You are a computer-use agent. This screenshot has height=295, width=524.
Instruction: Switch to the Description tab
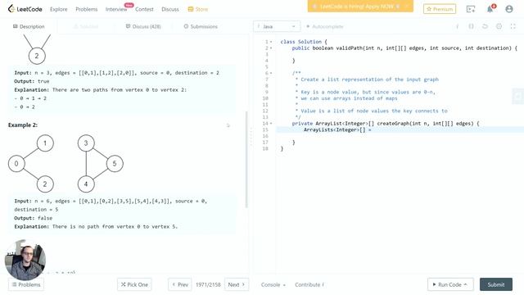tap(29, 26)
